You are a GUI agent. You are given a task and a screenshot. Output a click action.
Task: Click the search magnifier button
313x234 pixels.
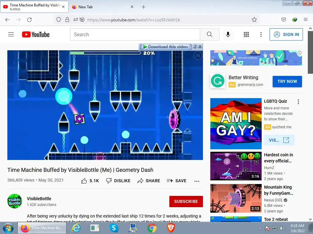(210, 34)
